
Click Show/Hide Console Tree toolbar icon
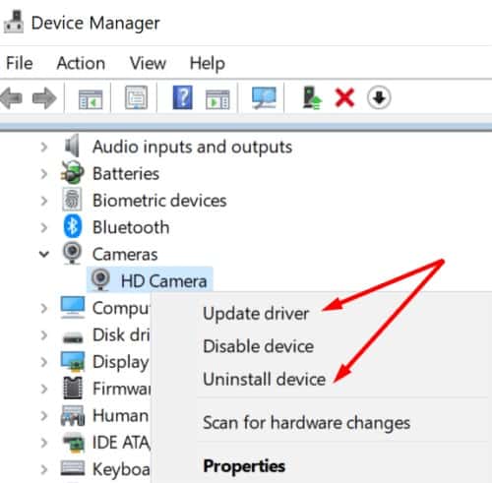point(91,99)
